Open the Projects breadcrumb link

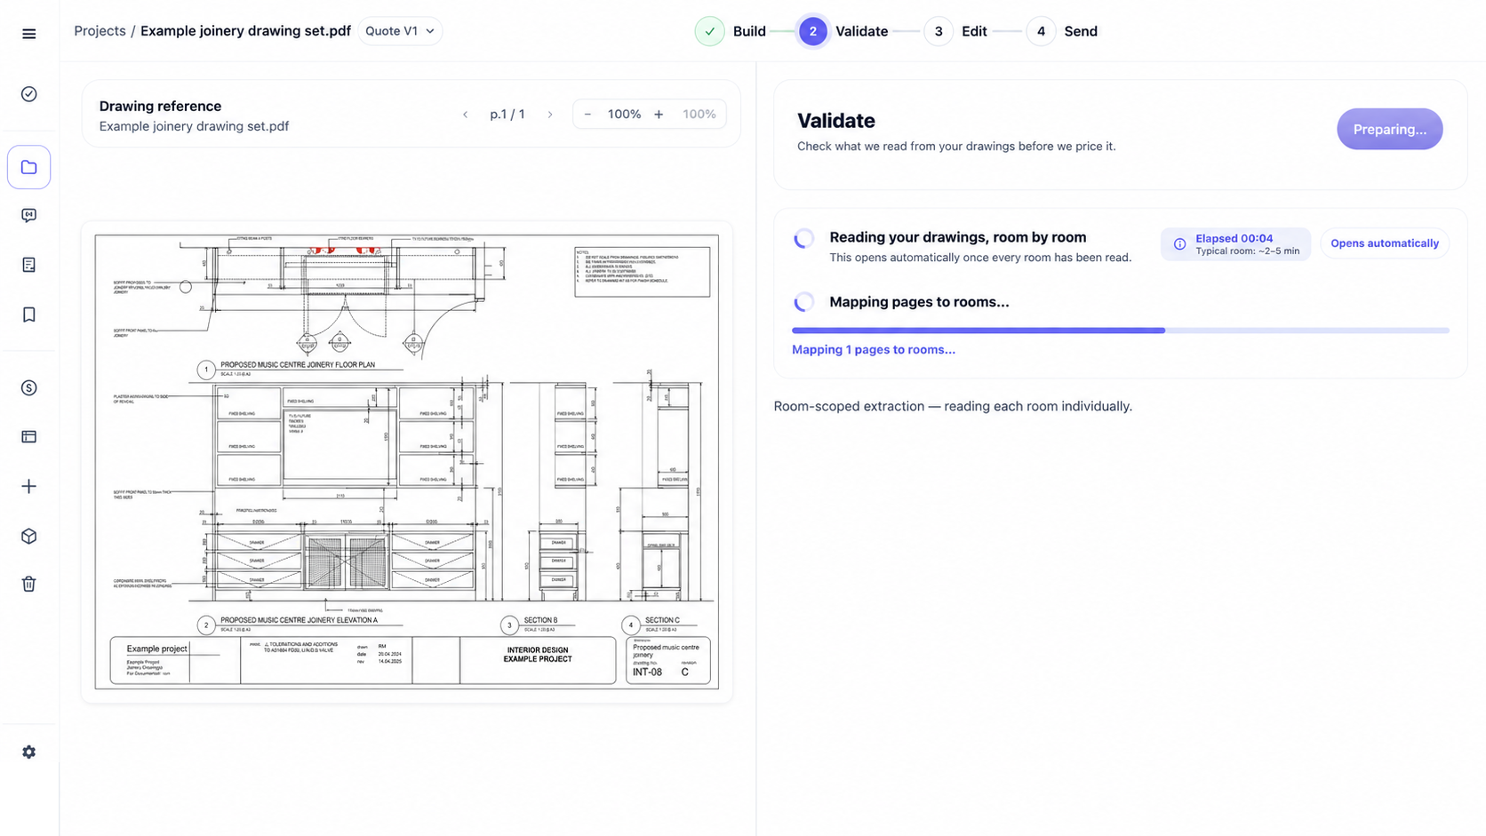point(100,31)
